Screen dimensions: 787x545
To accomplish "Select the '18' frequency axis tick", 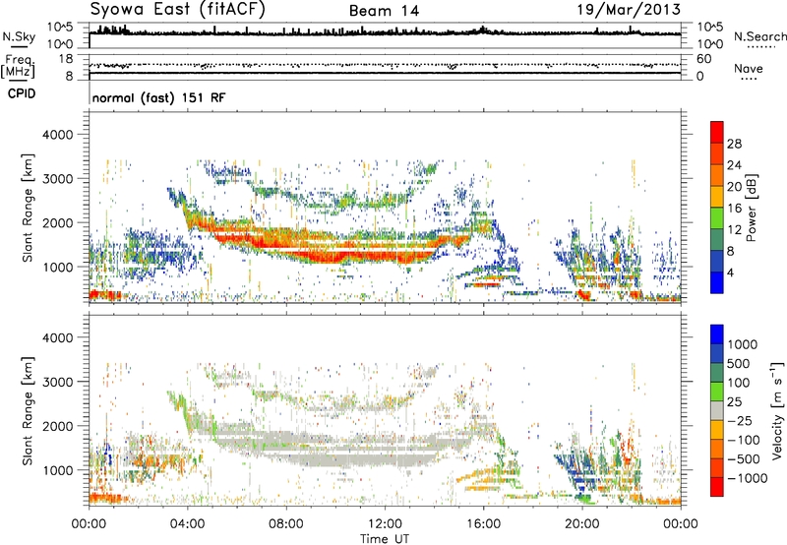I will tap(65, 59).
